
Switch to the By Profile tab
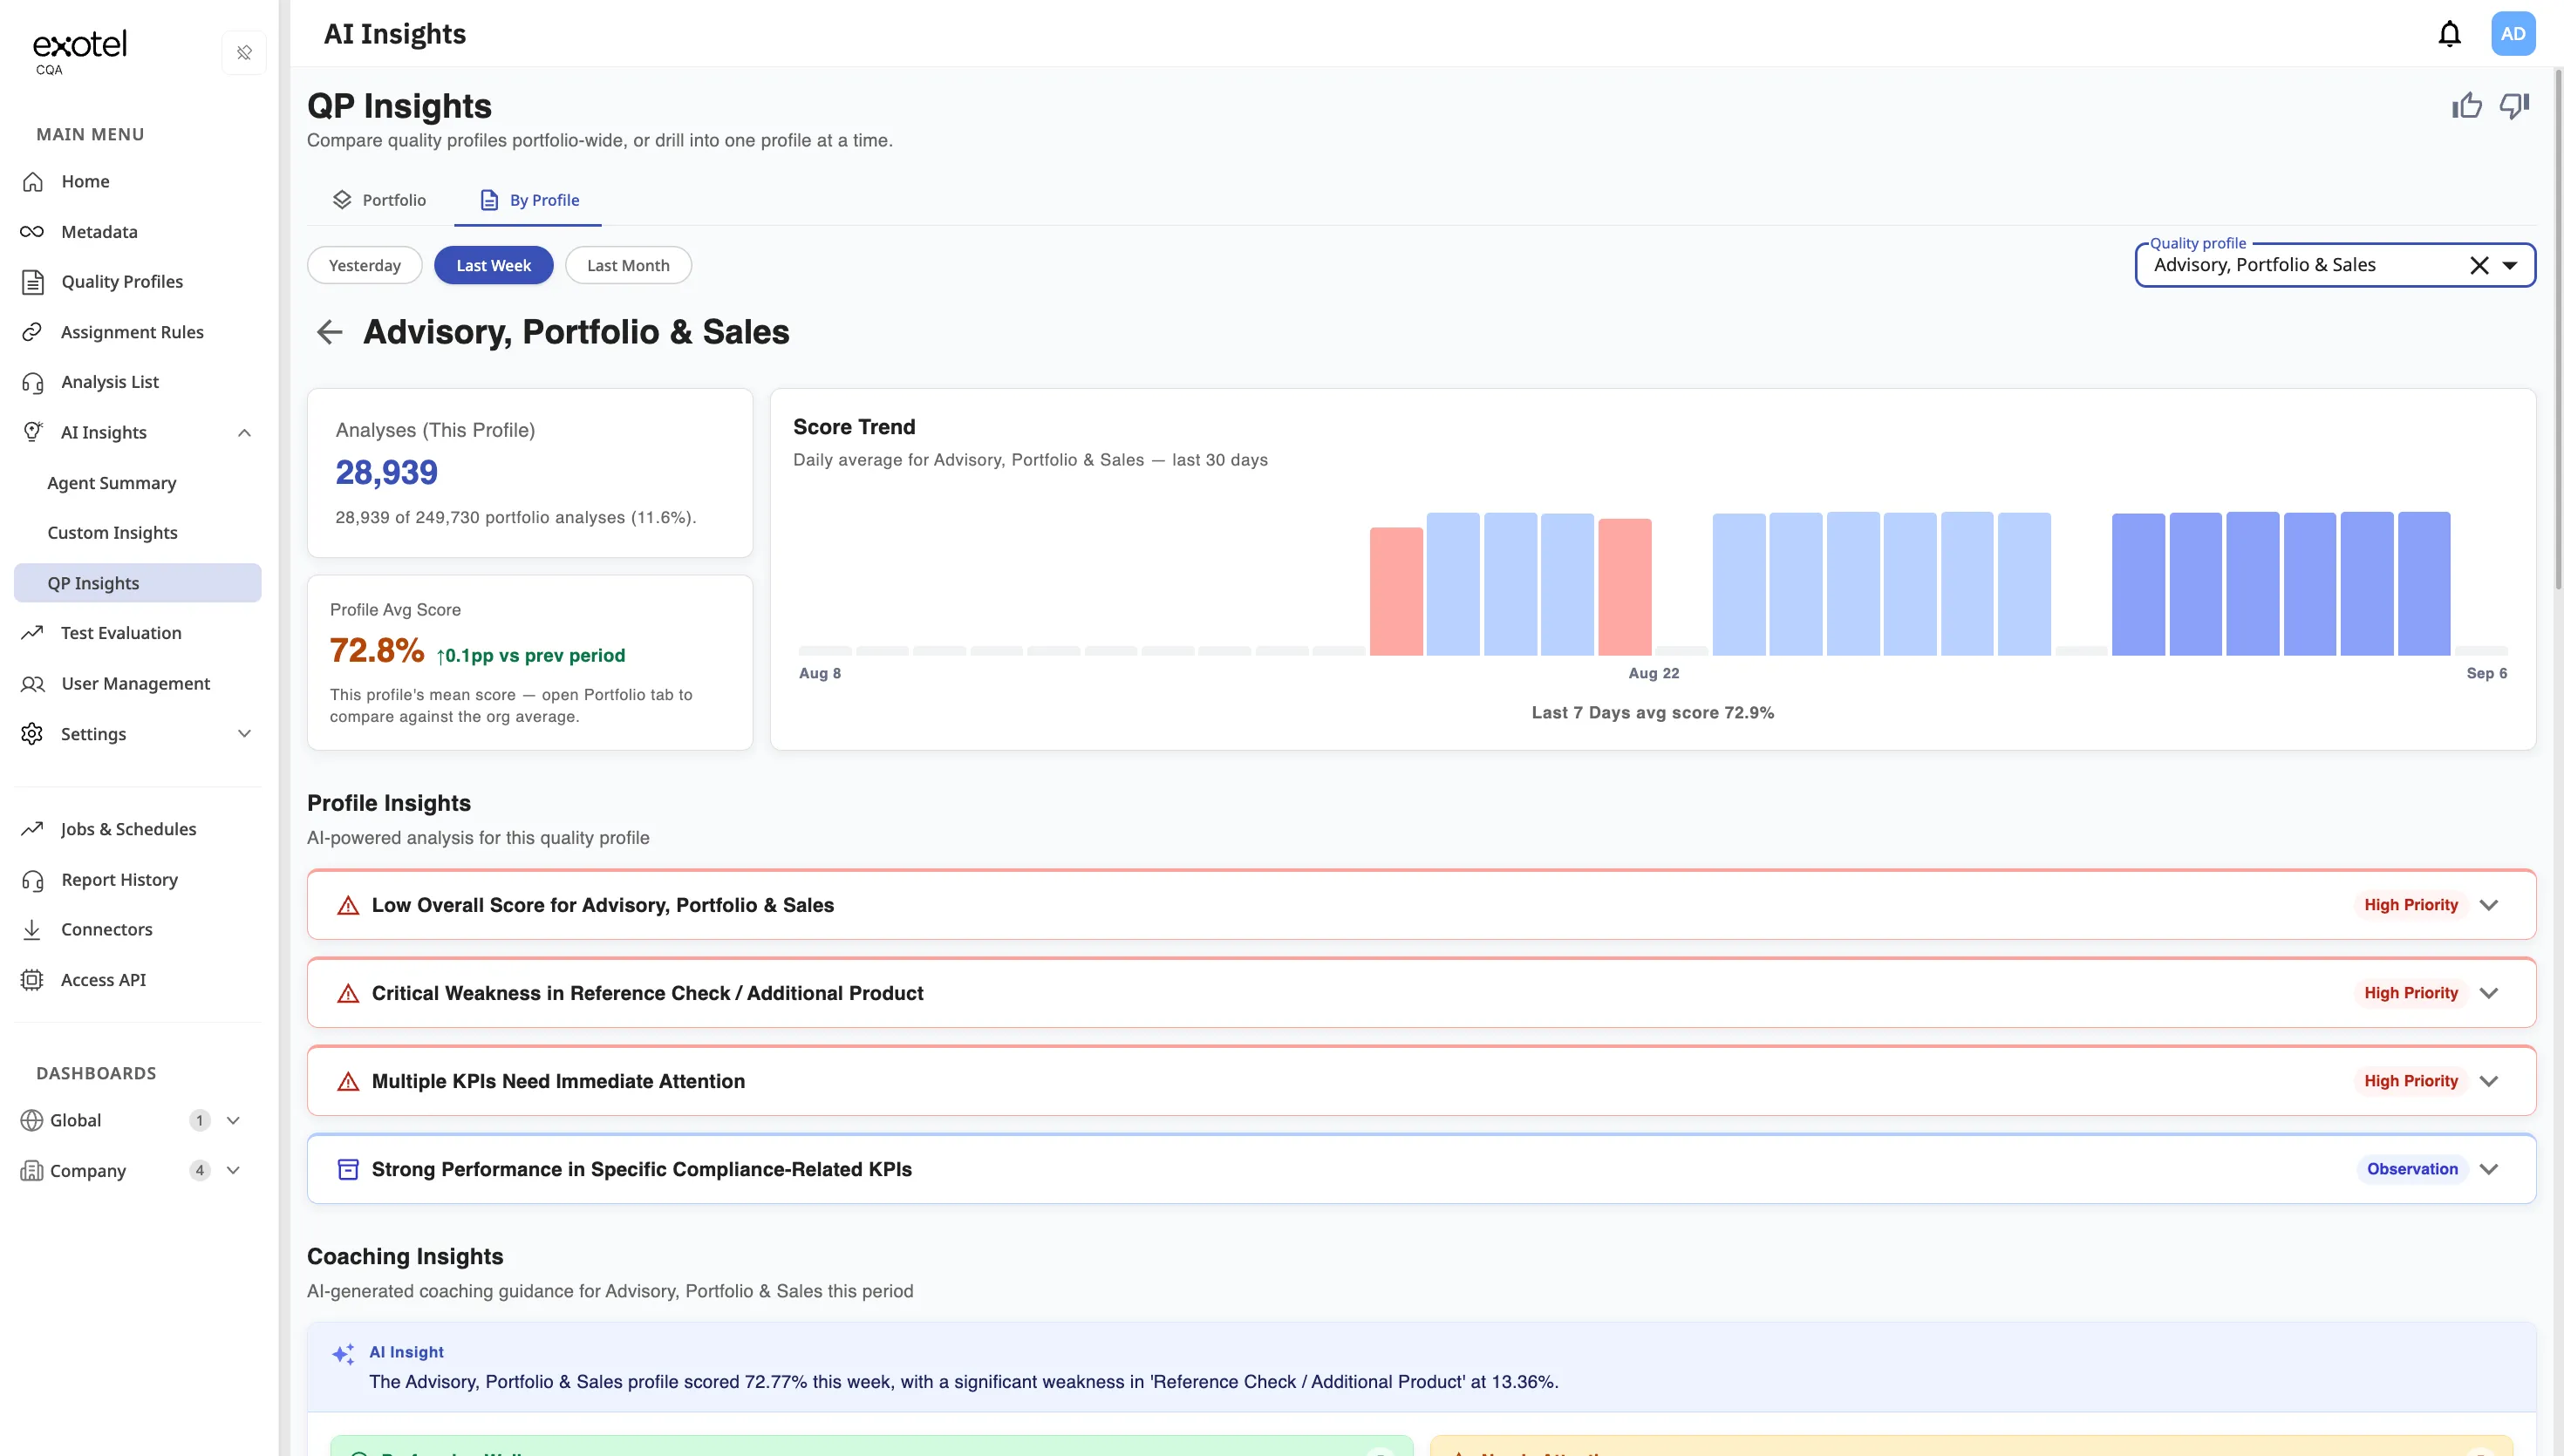click(529, 200)
